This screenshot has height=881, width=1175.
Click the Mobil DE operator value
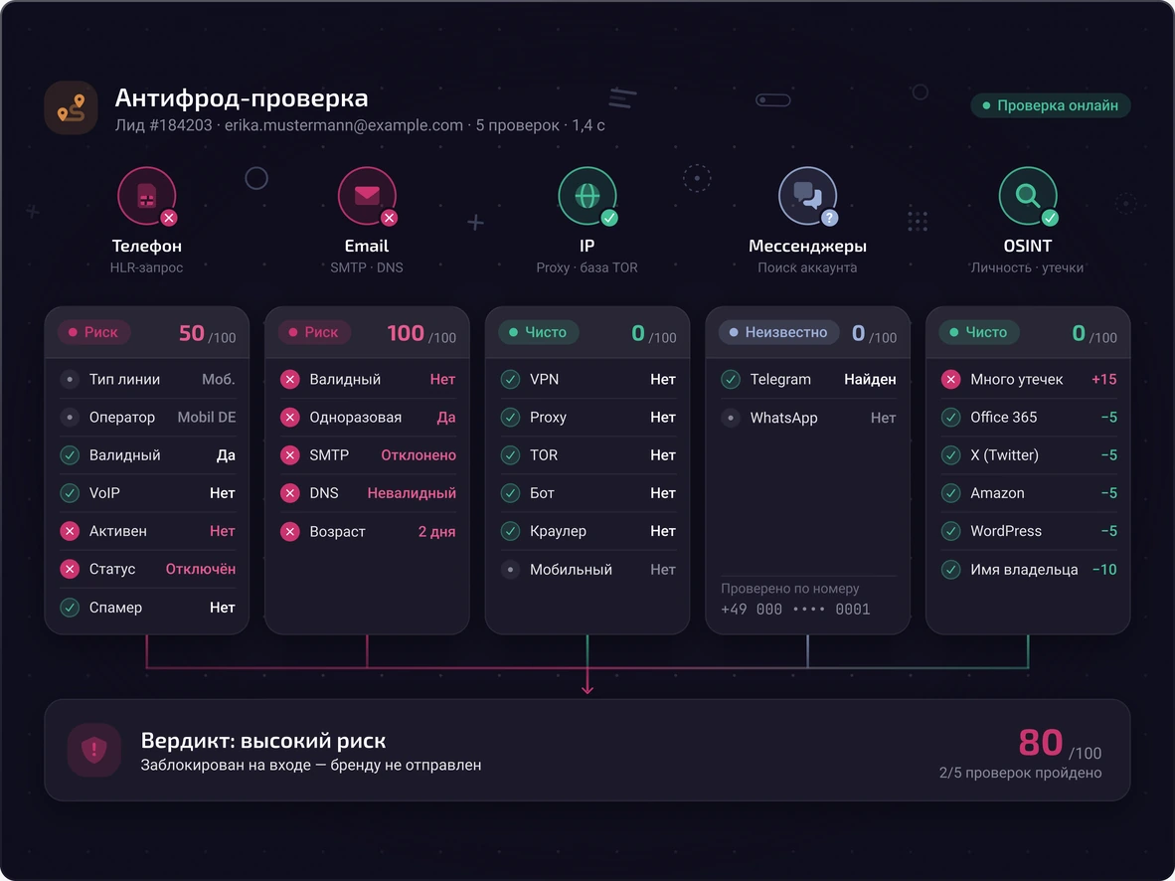[x=207, y=418]
